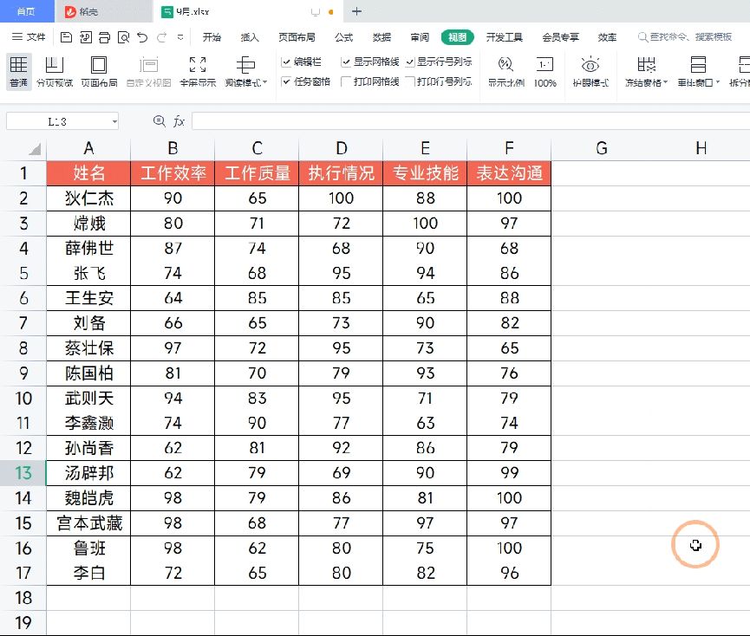Click inside the formula bar input
Image resolution: width=750 pixels, height=636 pixels.
(x=471, y=121)
